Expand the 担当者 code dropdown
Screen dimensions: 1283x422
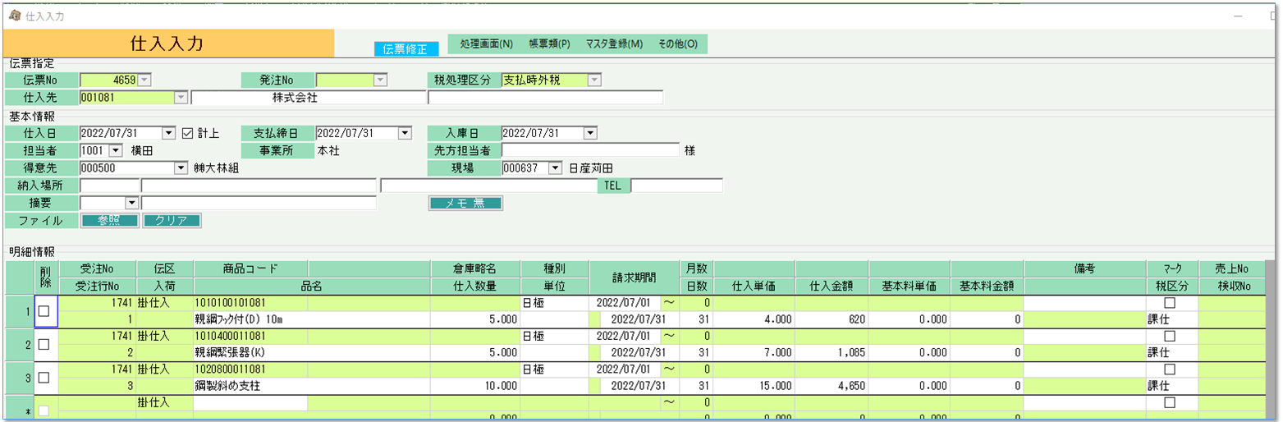coord(116,150)
